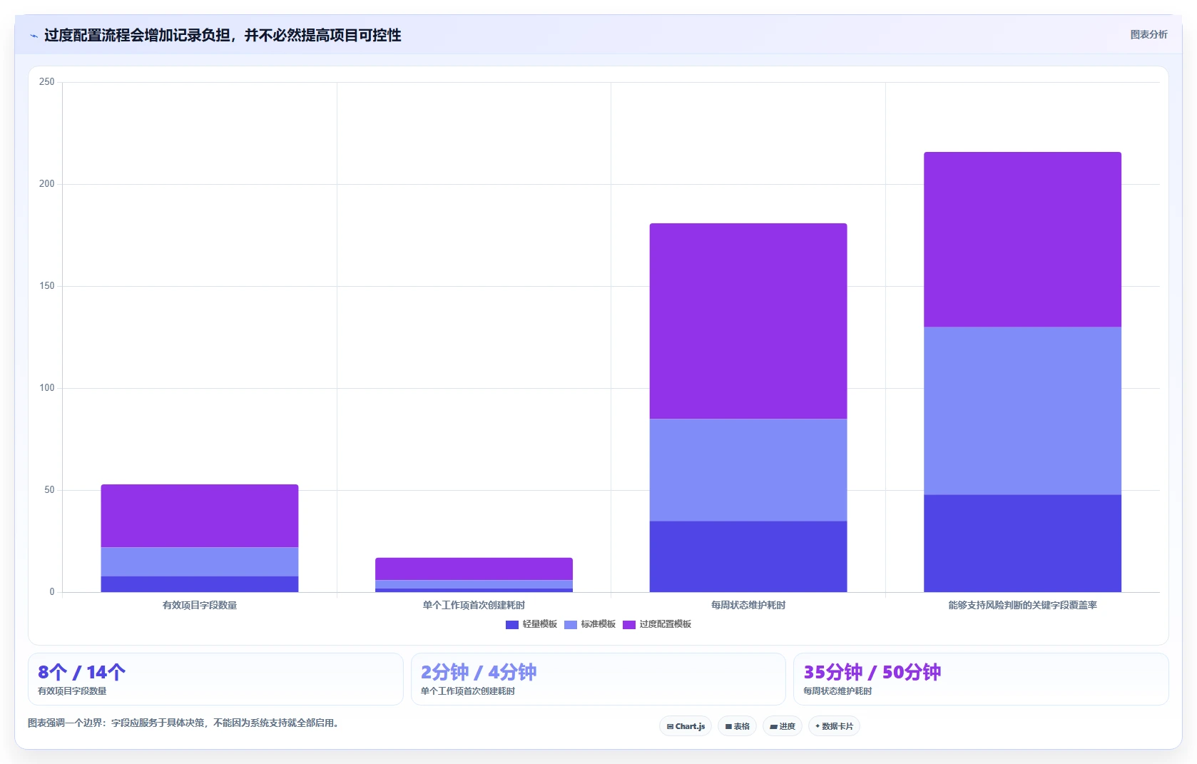
Task: Click the footnote text starting 图表强调一个边界
Action: 185,723
